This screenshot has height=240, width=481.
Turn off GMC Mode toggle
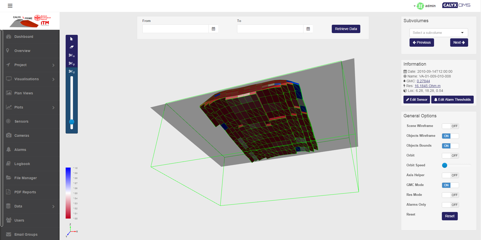coord(450,185)
